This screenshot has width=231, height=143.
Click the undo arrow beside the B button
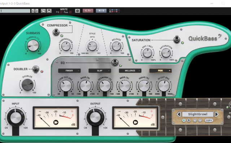pos(195,121)
